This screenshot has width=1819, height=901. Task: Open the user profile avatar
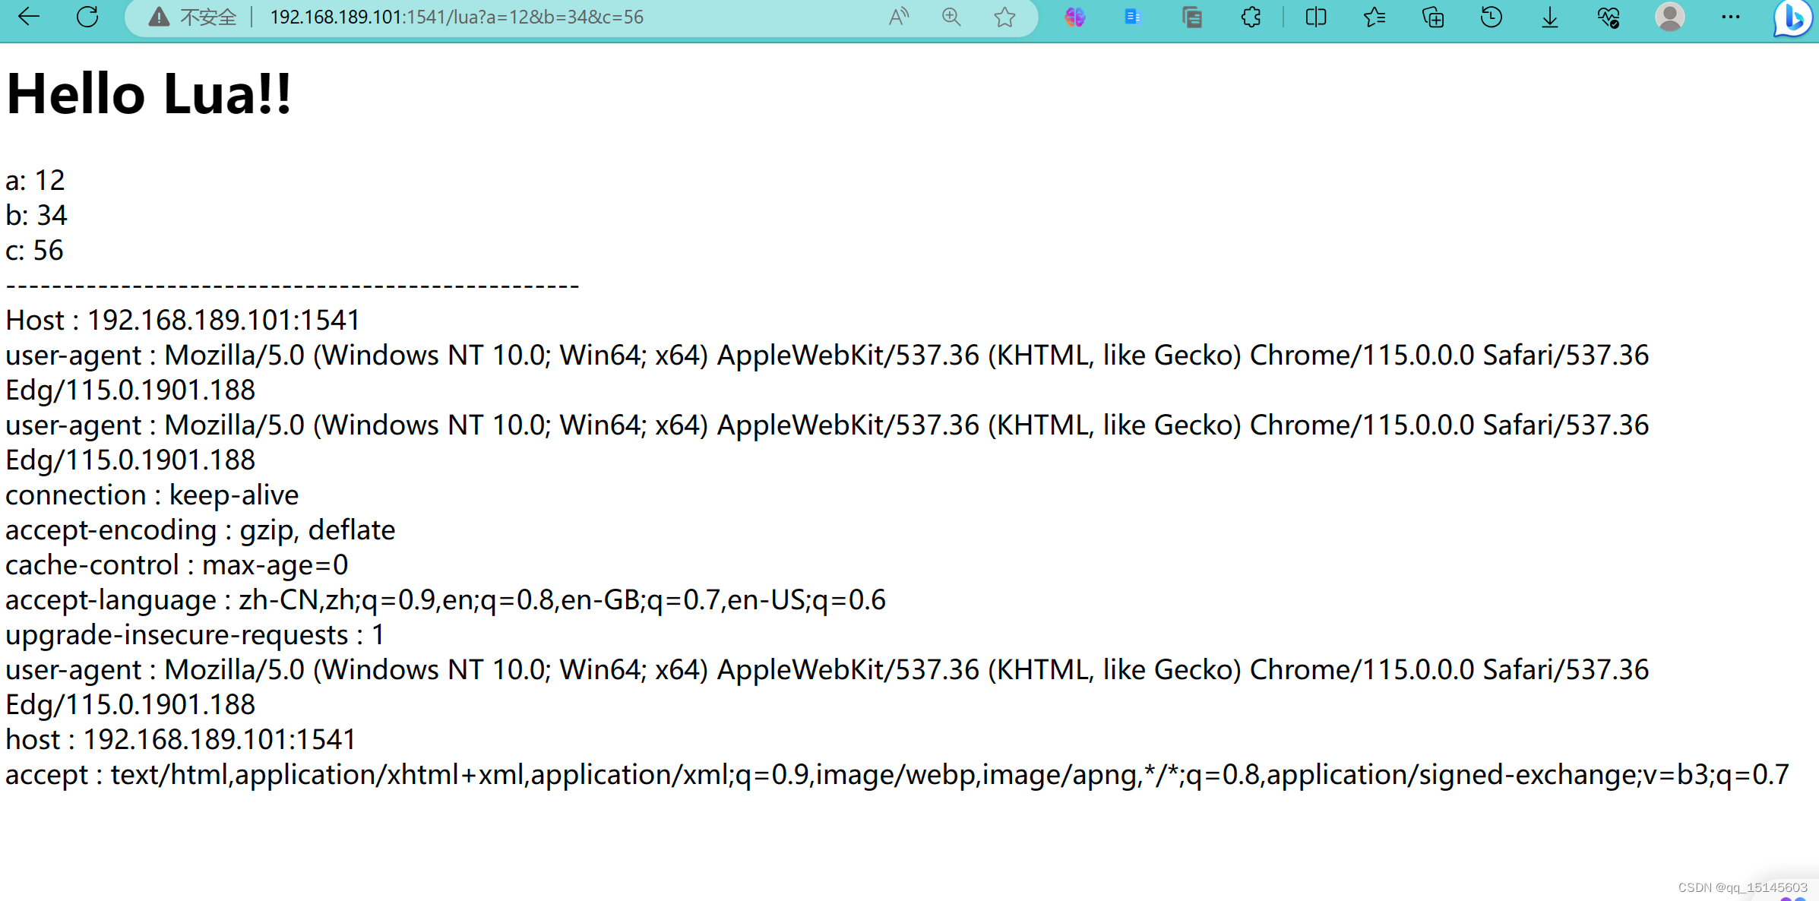tap(1669, 17)
